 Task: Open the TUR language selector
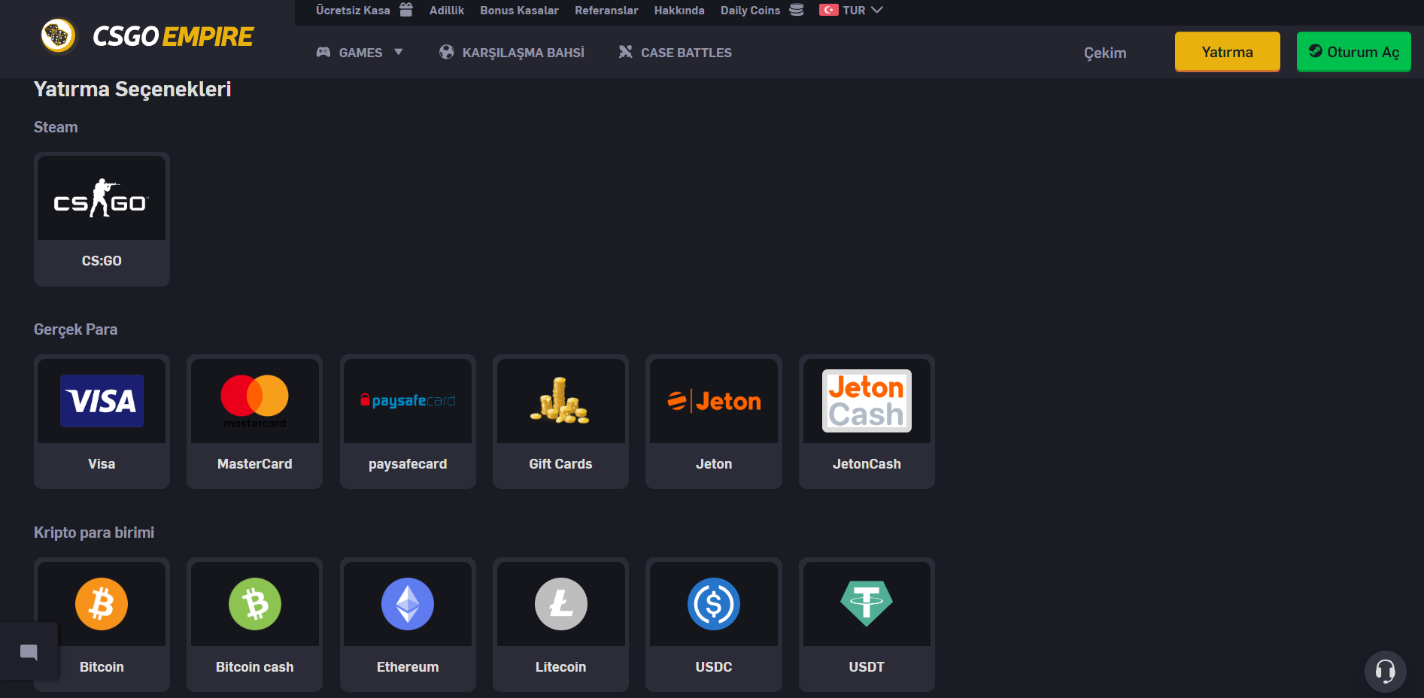coord(852,11)
